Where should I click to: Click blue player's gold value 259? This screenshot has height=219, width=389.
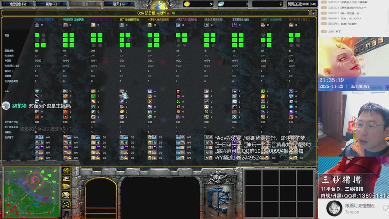(x=37, y=51)
